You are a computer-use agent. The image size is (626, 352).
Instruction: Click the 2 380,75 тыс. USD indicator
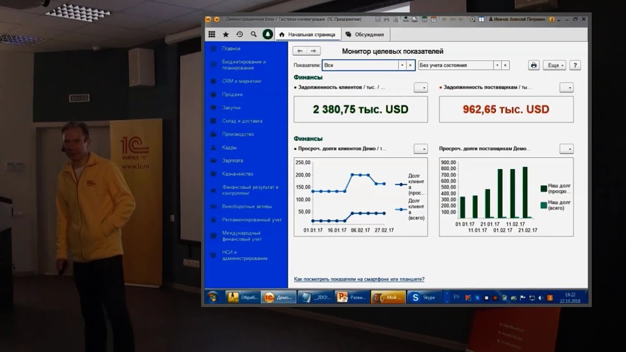[360, 109]
